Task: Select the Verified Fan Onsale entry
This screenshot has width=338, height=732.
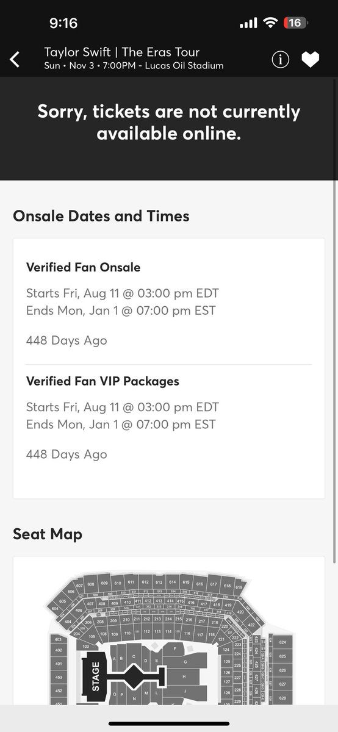Action: pos(83,267)
